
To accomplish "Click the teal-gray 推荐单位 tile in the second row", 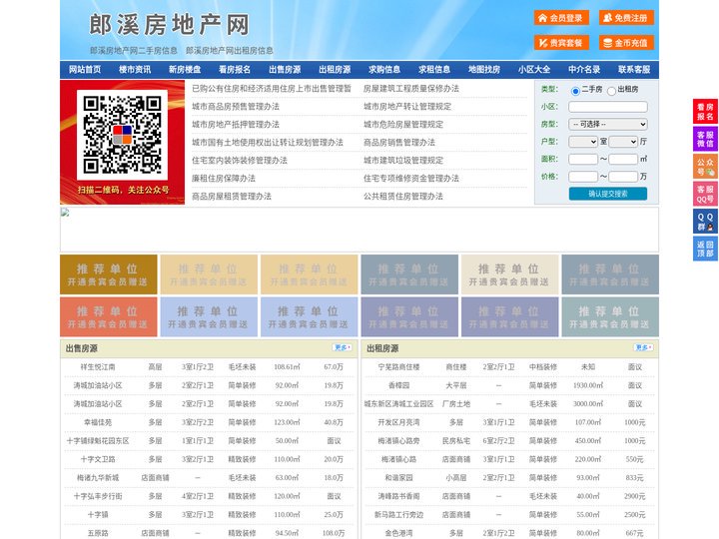I will tap(610, 317).
